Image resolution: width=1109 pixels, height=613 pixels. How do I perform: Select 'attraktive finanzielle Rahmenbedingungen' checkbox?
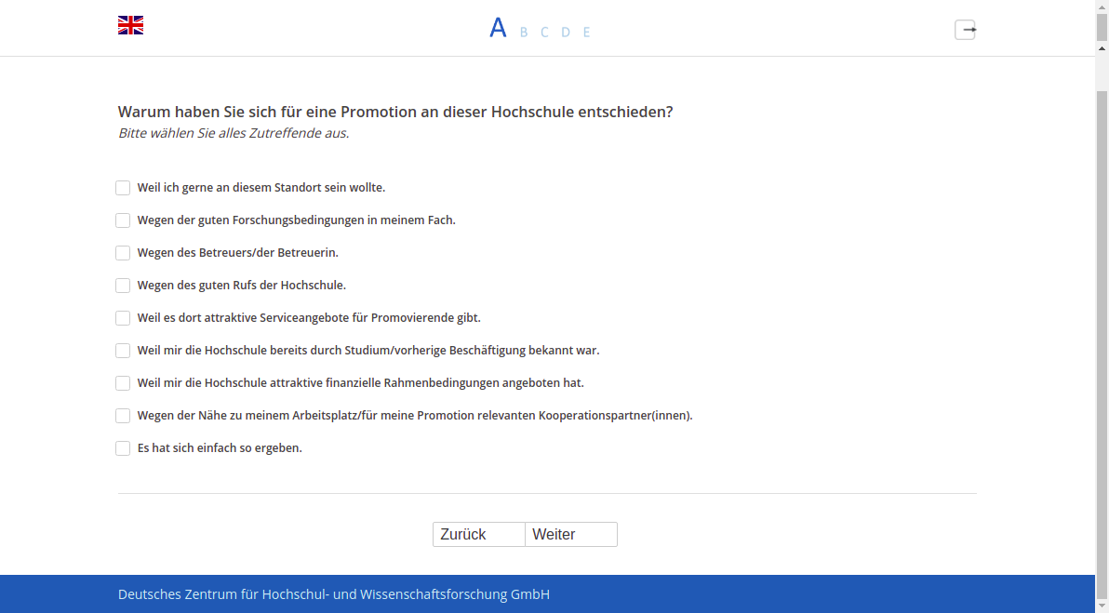click(123, 383)
